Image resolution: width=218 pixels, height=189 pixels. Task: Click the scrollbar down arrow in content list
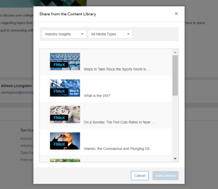click(x=175, y=159)
